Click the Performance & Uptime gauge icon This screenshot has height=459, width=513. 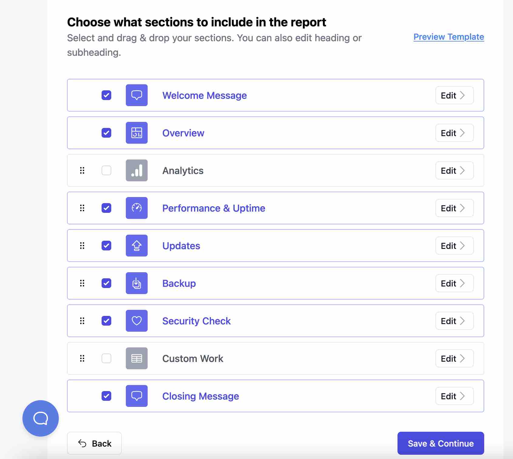[136, 208]
